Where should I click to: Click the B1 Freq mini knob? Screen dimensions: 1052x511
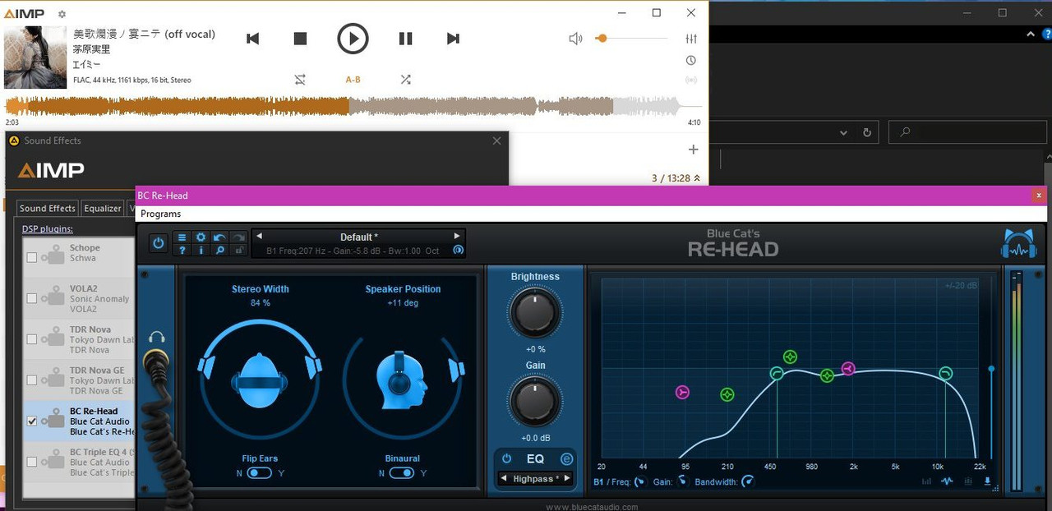click(640, 482)
